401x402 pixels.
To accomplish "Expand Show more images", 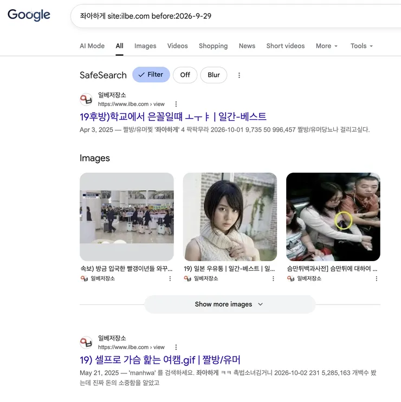I will [x=229, y=304].
